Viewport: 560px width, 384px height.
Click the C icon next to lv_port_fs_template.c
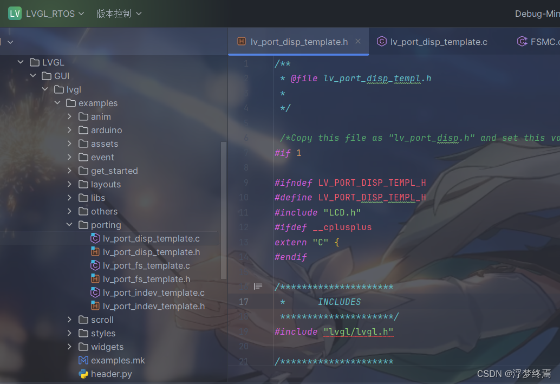coord(95,265)
